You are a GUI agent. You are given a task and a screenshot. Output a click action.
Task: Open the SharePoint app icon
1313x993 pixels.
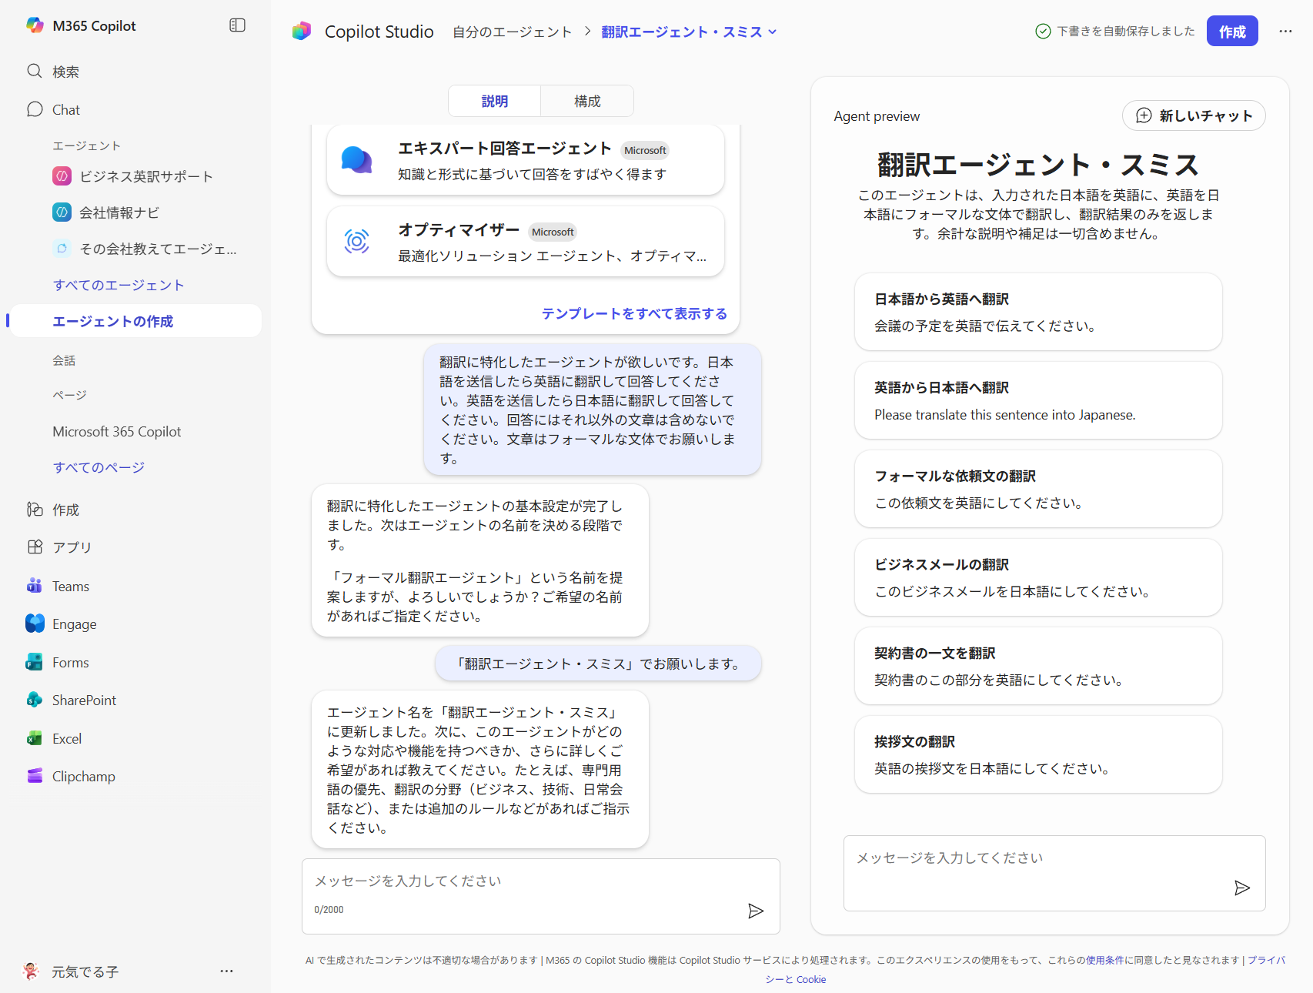point(35,700)
